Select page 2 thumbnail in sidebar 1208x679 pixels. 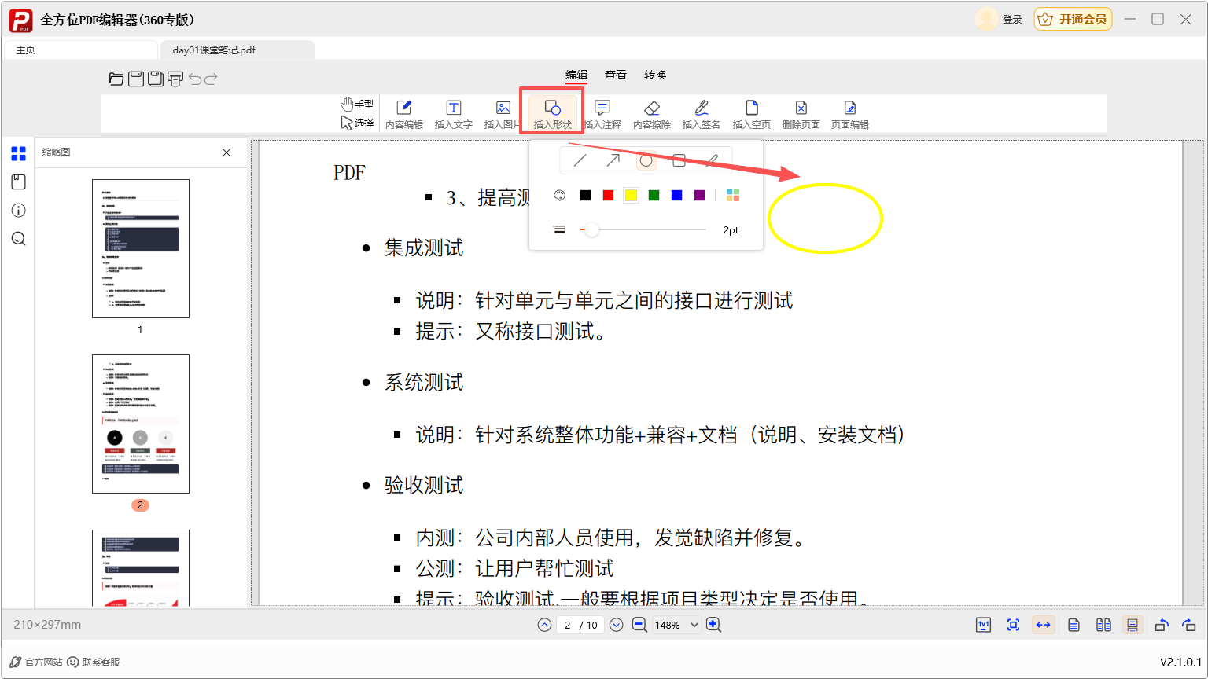point(141,424)
